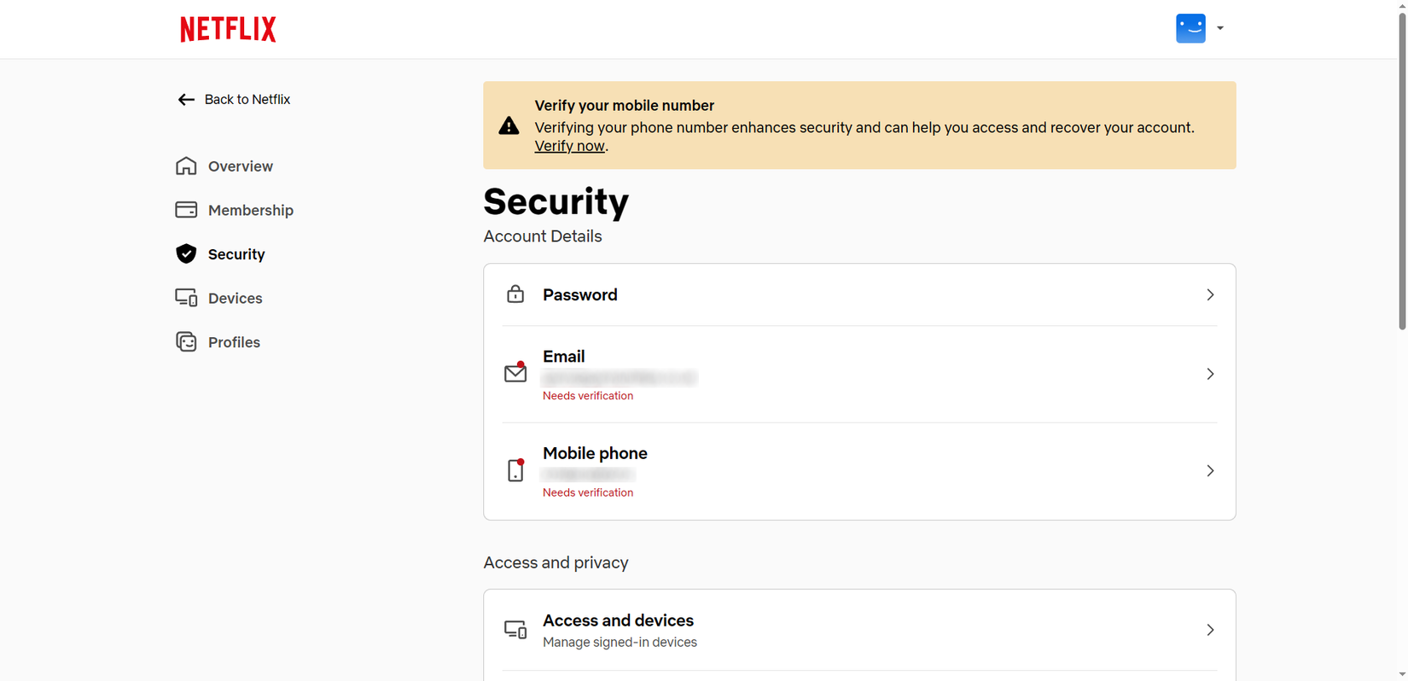The width and height of the screenshot is (1408, 681).
Task: Click the mobile phone icon with notification dot
Action: coord(515,470)
